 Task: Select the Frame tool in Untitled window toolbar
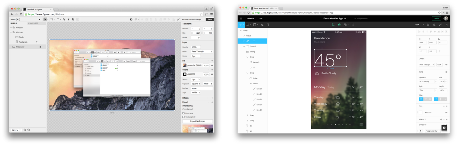52,19
